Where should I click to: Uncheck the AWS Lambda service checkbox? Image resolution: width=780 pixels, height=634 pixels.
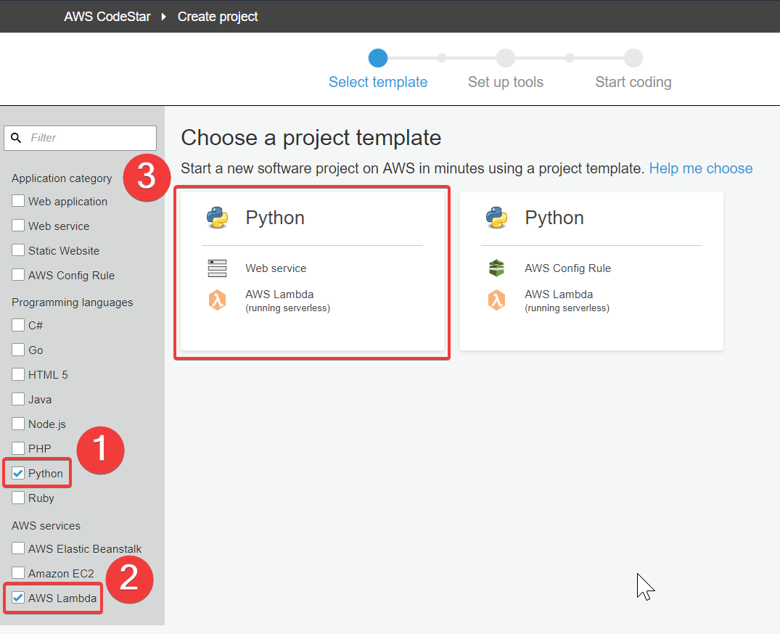[18, 598]
